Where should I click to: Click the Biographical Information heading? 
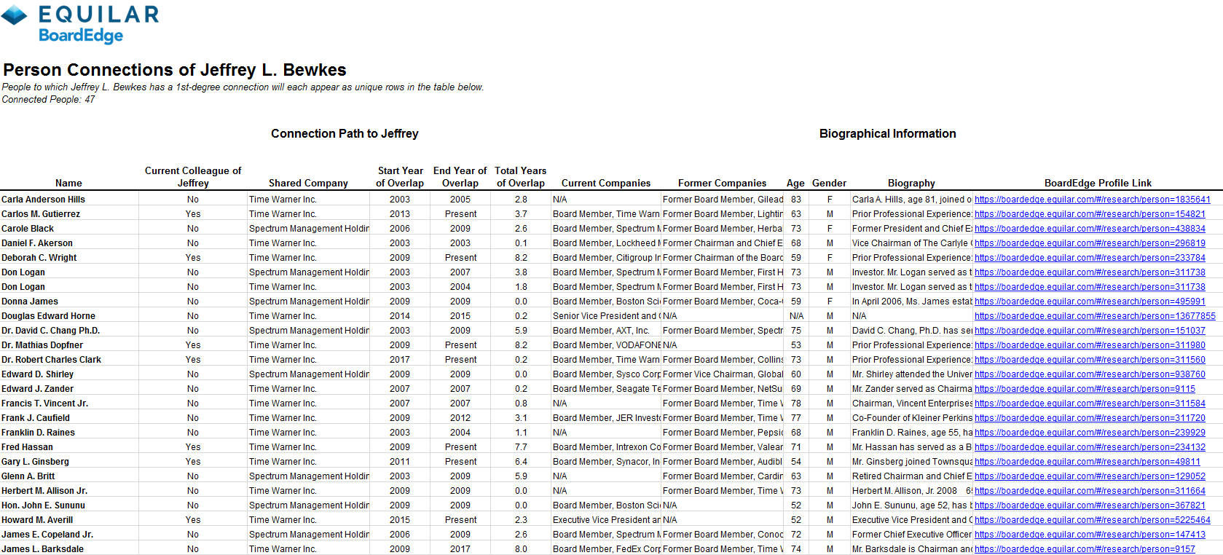pyautogui.click(x=887, y=133)
